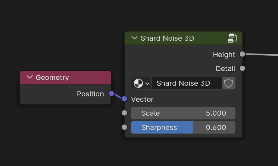
Task: Click the Scale input socket
Action: pyautogui.click(x=124, y=113)
